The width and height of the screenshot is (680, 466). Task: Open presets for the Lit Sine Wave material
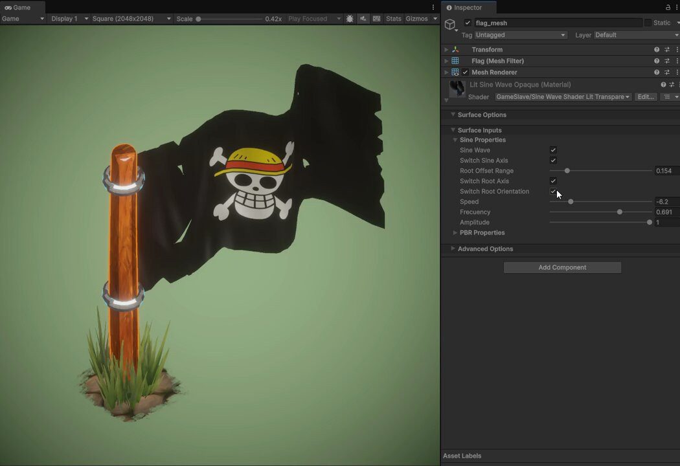click(x=672, y=85)
